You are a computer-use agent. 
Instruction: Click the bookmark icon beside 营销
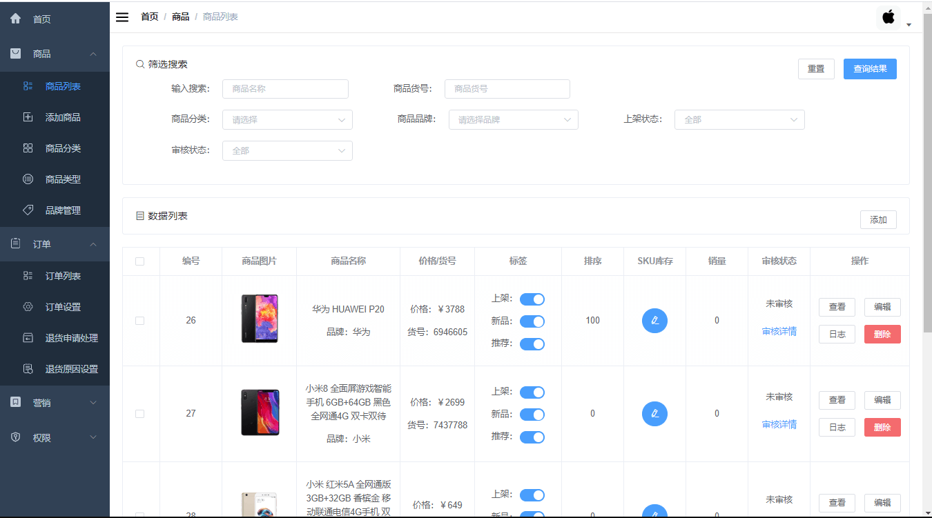coord(16,402)
